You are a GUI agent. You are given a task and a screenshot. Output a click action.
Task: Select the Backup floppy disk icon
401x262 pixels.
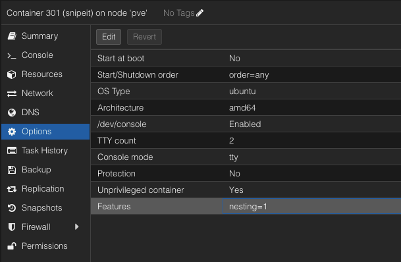point(12,170)
